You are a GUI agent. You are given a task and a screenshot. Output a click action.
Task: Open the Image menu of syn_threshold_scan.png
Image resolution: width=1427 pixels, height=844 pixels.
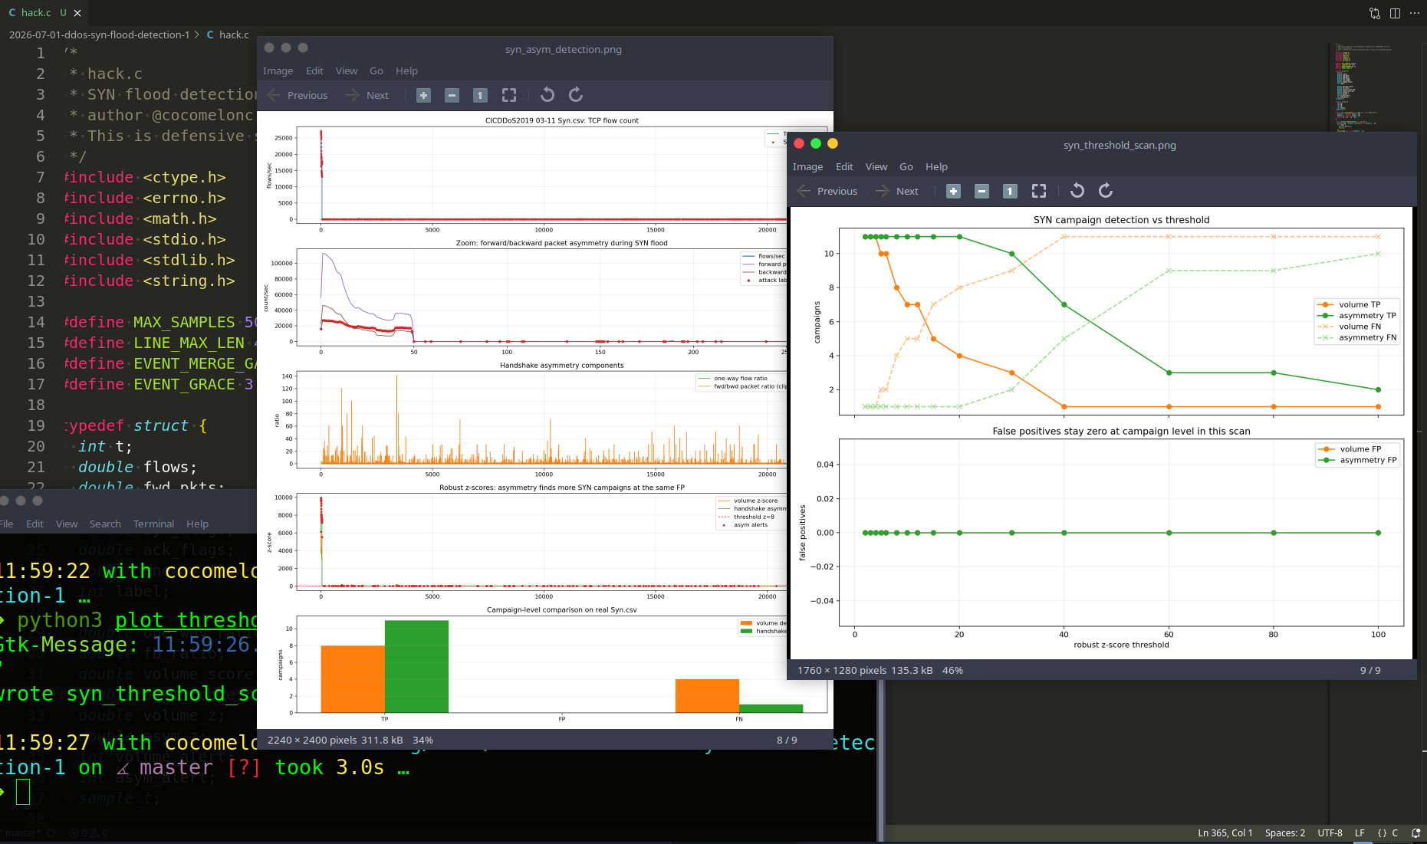pyautogui.click(x=807, y=166)
